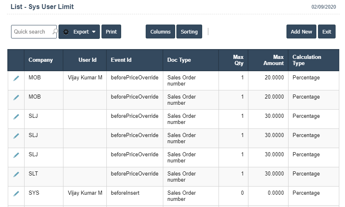Exit the Sys User Limit list

pos(327,32)
